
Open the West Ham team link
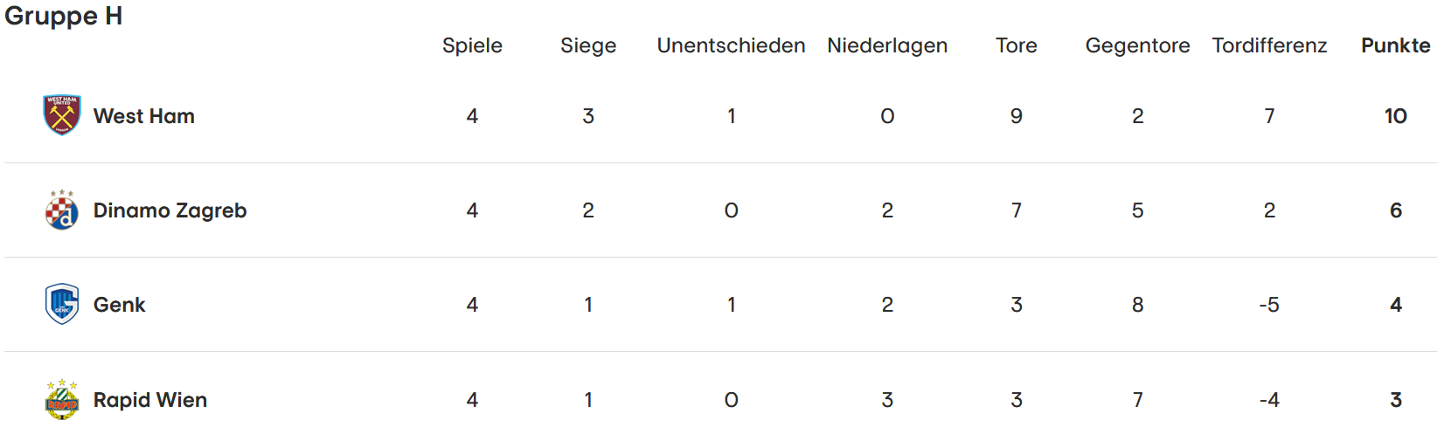click(x=144, y=116)
